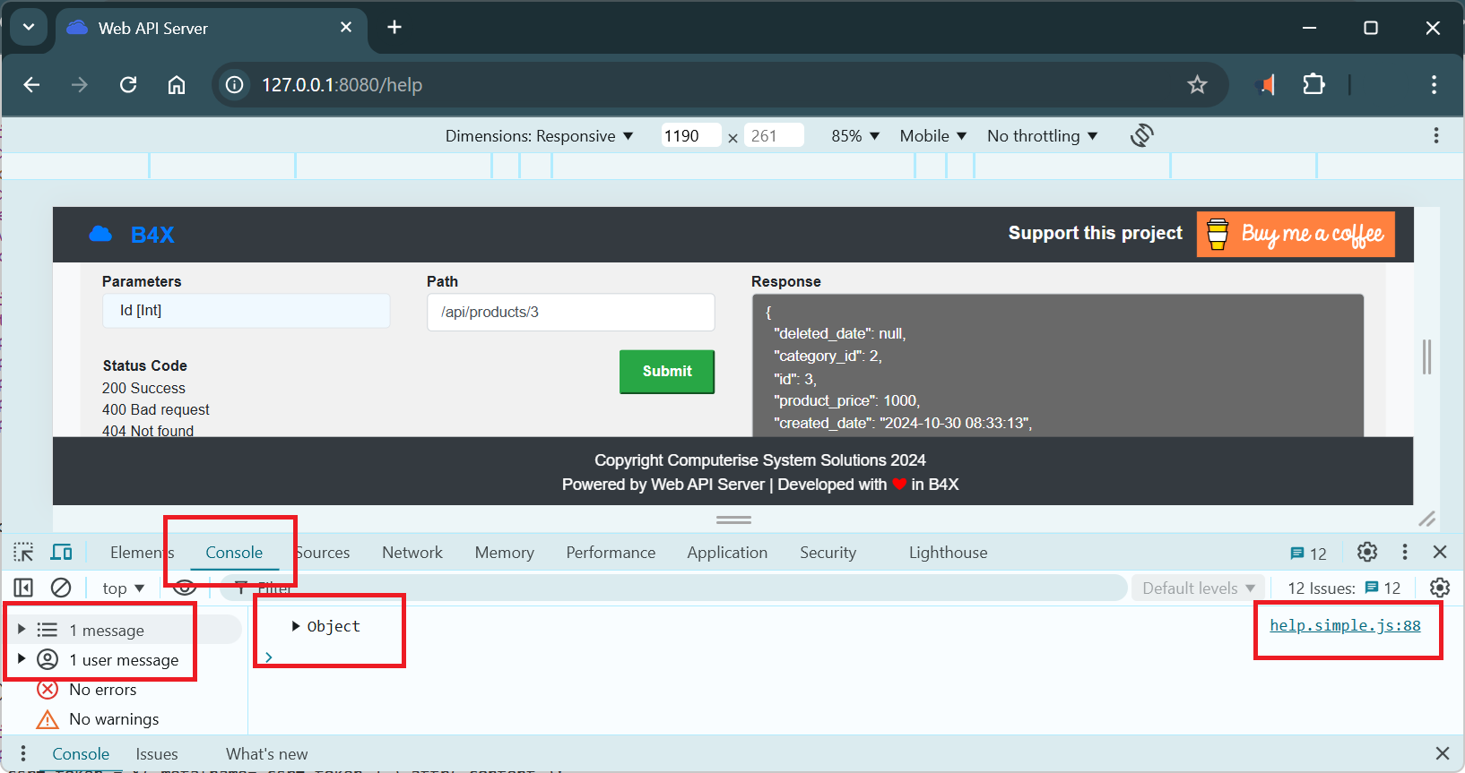Open the Dimensions Responsive dropdown

(x=539, y=136)
